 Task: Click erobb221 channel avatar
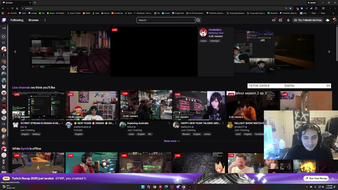coord(230,125)
